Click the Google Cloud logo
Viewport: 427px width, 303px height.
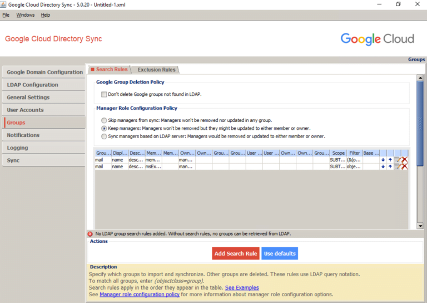(377, 39)
